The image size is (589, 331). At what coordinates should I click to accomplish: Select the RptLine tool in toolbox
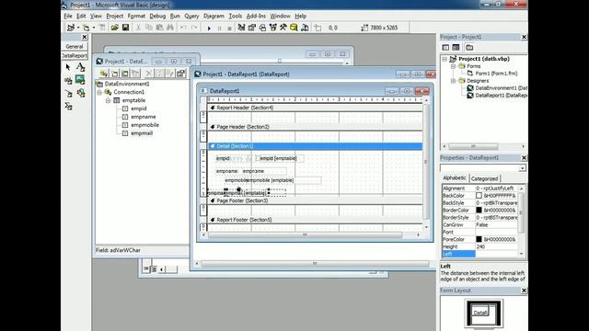click(x=68, y=93)
